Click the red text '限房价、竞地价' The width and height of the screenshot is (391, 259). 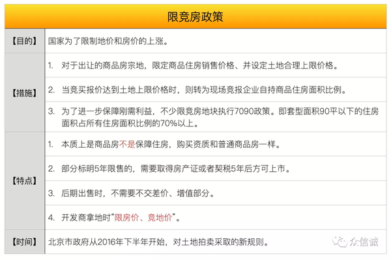click(x=143, y=217)
